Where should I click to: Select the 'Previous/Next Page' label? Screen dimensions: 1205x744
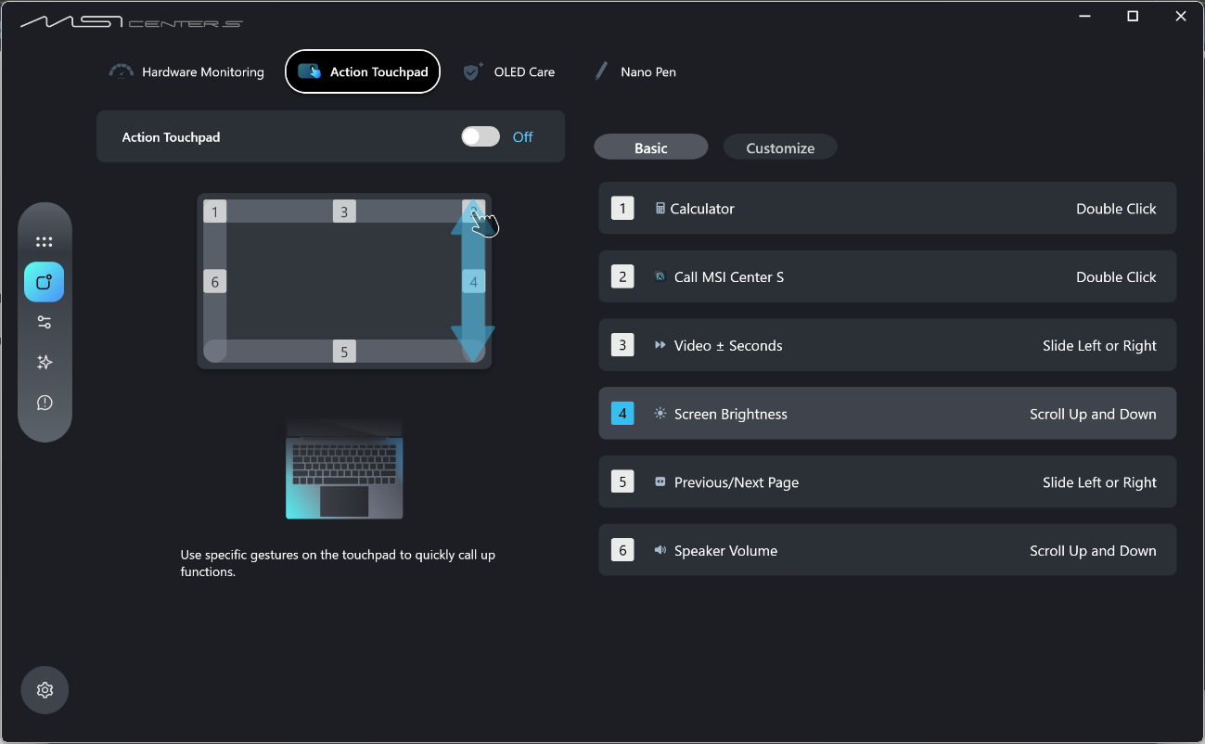(737, 482)
